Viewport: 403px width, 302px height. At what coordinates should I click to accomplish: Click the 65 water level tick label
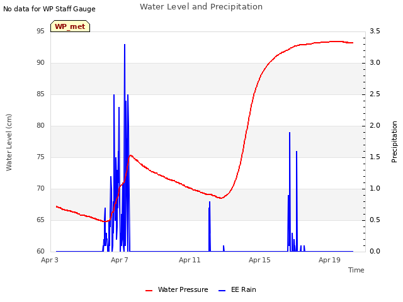pyautogui.click(x=40, y=220)
